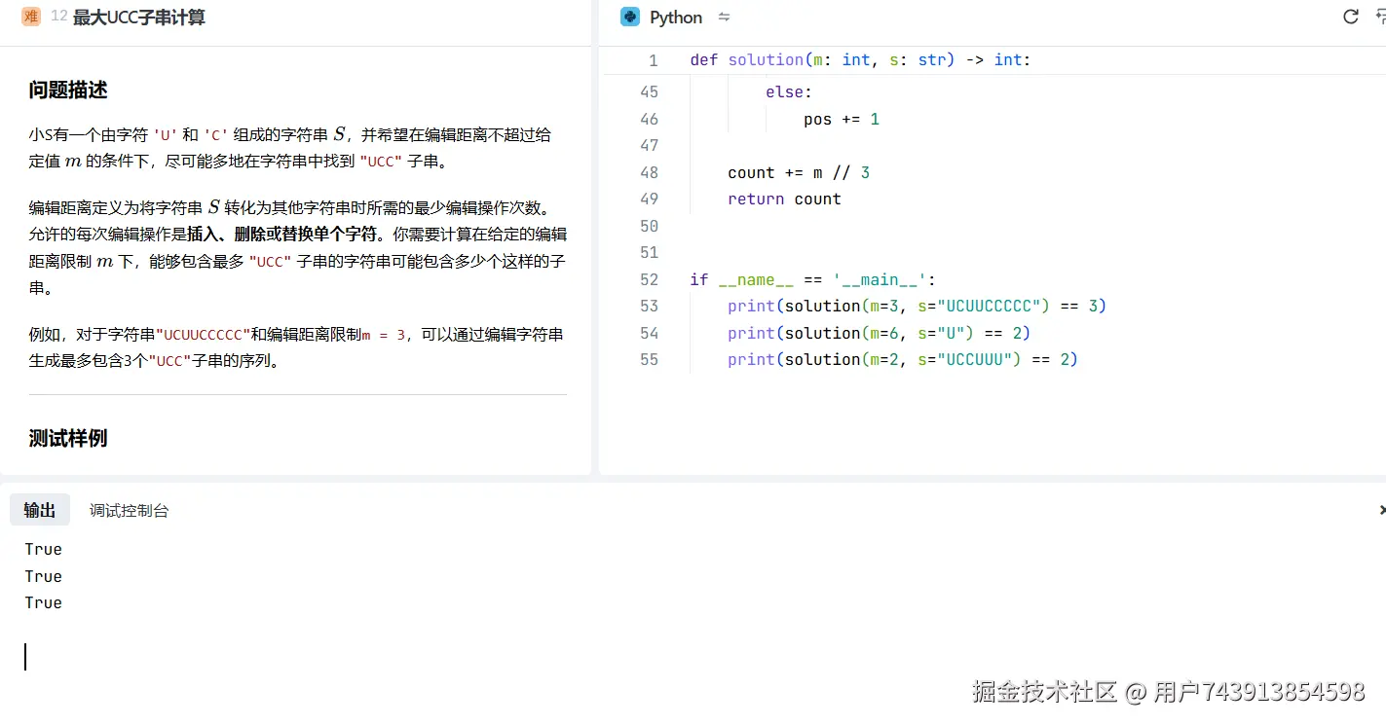
Task: Click the Python language logo icon
Action: tap(630, 17)
